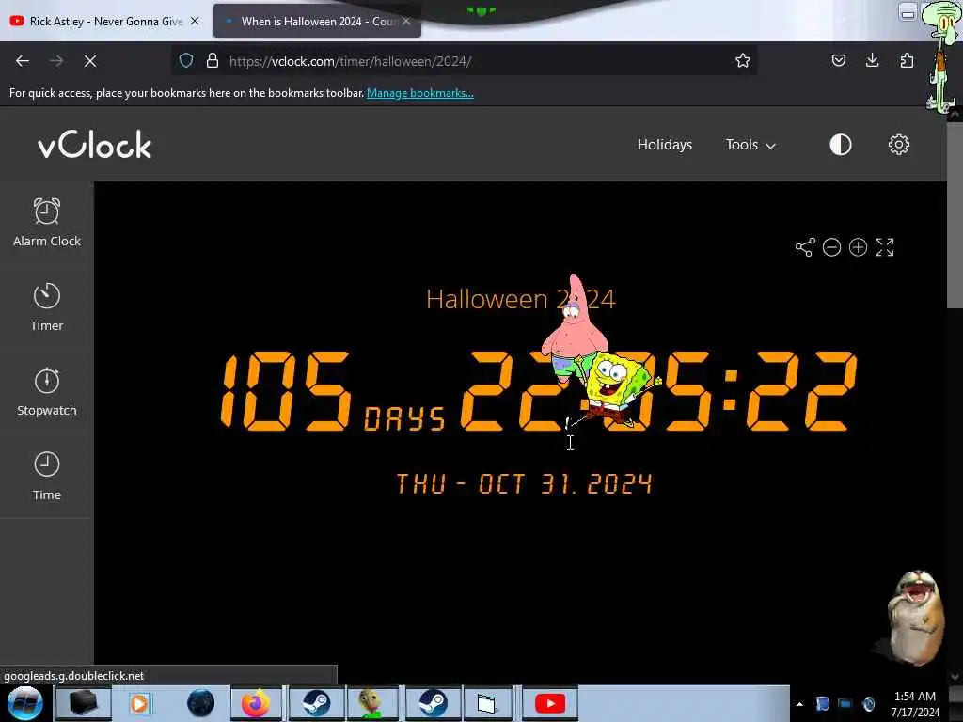Enter fullscreen mode for the countdown

point(884,247)
